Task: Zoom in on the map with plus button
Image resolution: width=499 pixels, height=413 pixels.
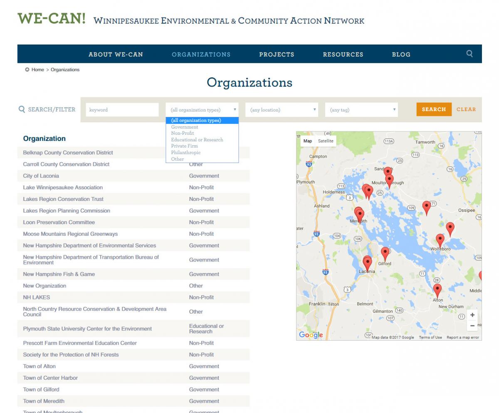Action: click(472, 315)
